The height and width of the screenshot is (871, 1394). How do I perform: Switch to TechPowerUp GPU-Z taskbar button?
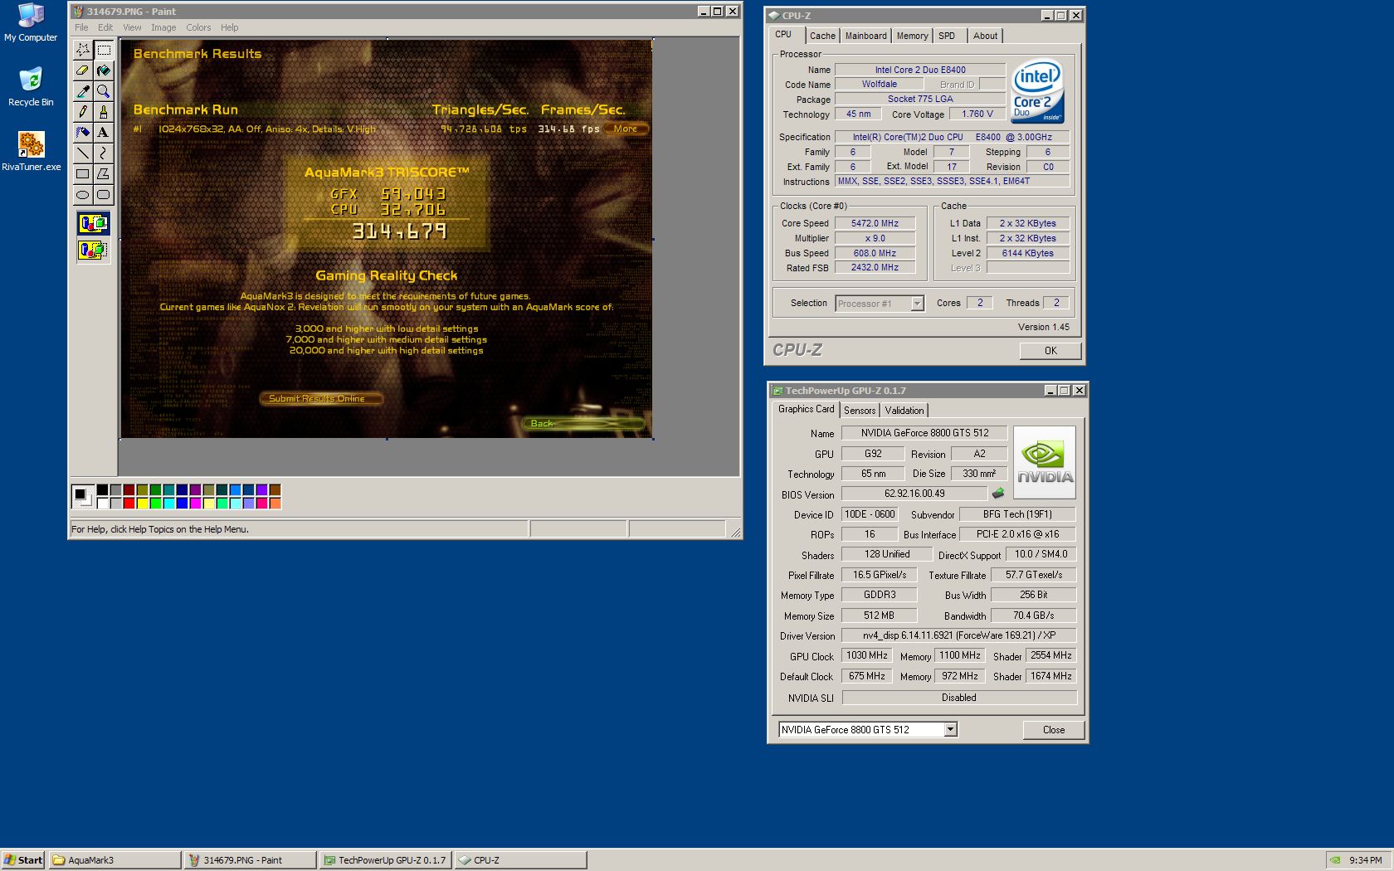(x=385, y=860)
